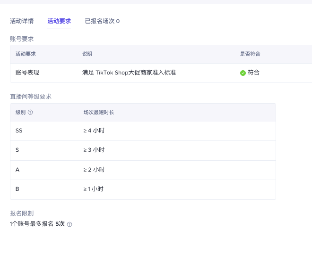
Task: Click the ≥ 4 小时 duration cell
Action: 94,131
